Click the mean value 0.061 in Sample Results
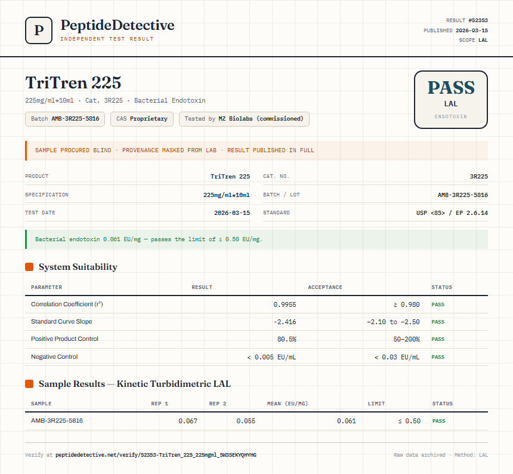 [x=347, y=421]
